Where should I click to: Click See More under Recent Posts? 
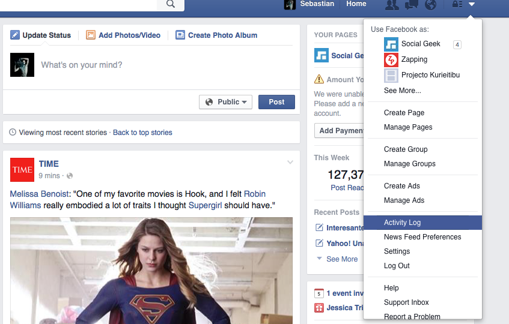point(342,259)
